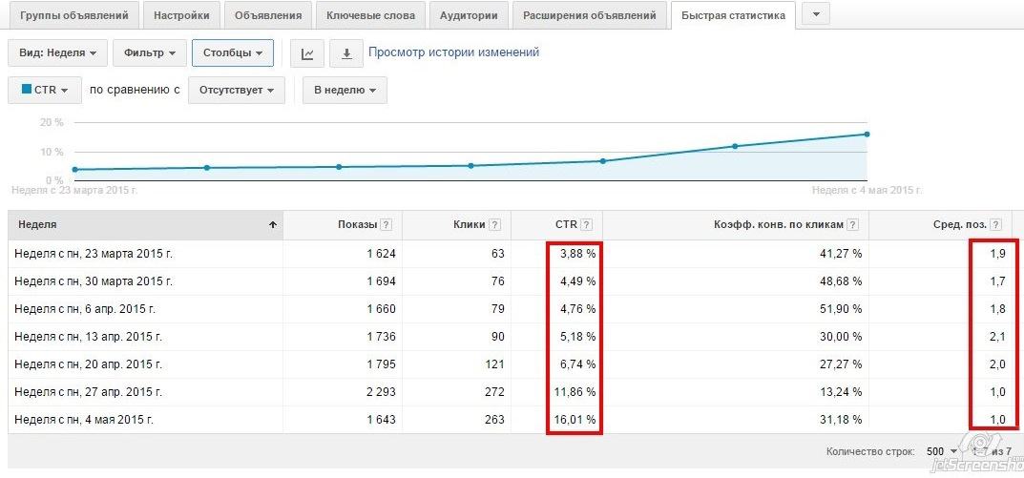
Task: Open Просмотр истории изменений link
Action: coord(454,52)
